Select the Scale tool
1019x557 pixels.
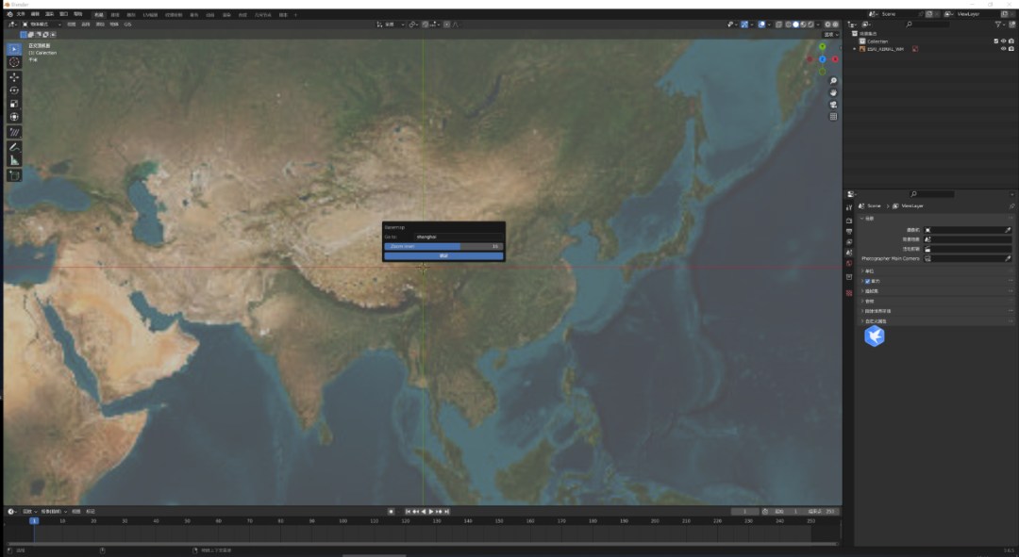coord(14,104)
